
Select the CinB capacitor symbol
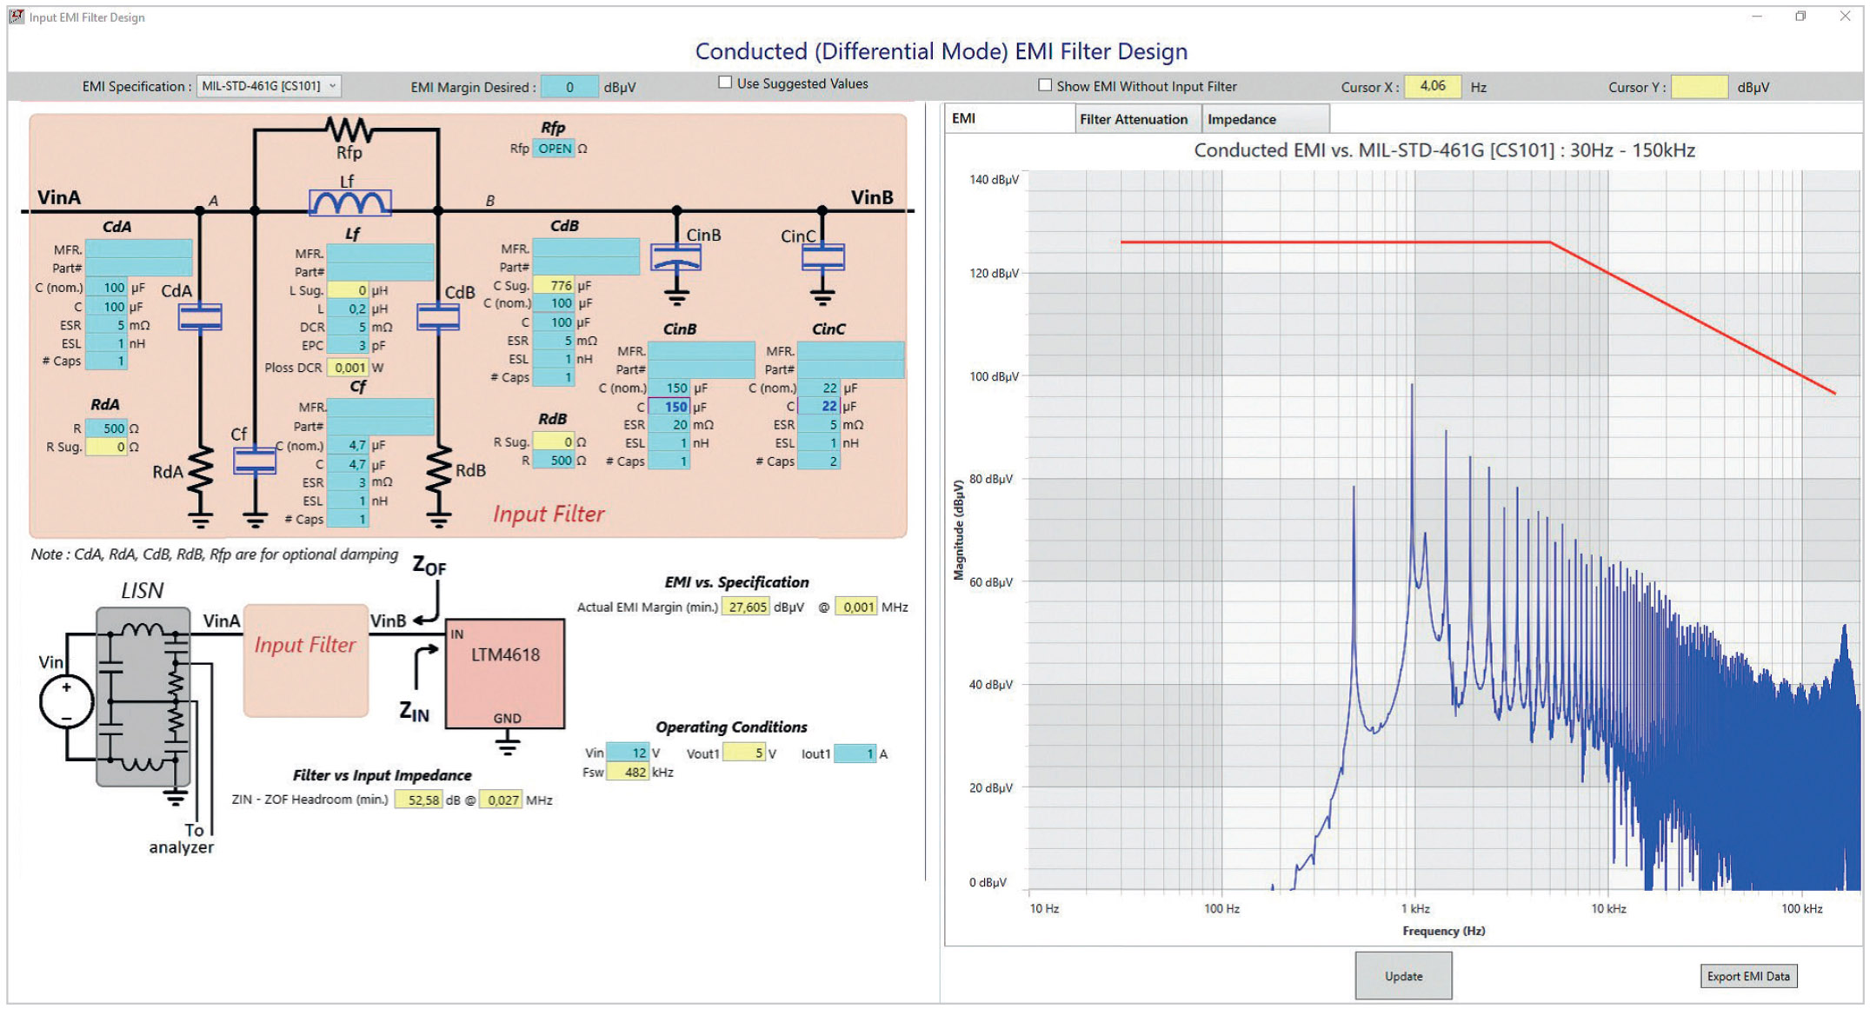[x=676, y=257]
